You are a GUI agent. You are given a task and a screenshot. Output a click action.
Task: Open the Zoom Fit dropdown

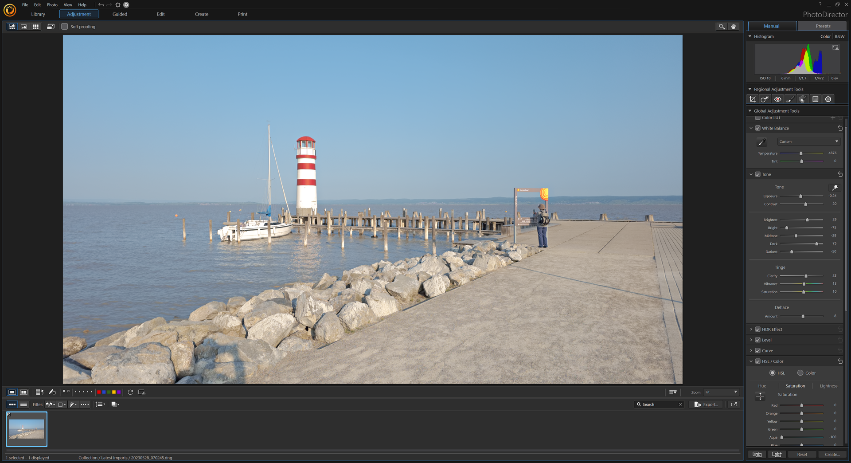[x=721, y=392]
